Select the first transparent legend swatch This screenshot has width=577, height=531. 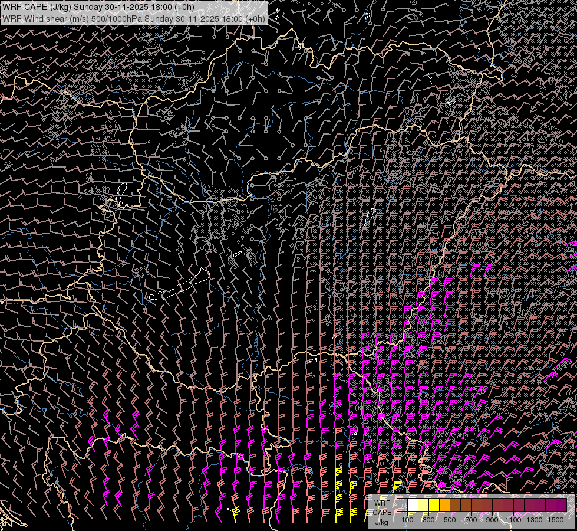coord(403,505)
